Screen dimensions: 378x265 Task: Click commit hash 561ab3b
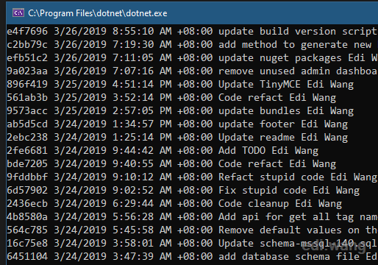(27, 98)
